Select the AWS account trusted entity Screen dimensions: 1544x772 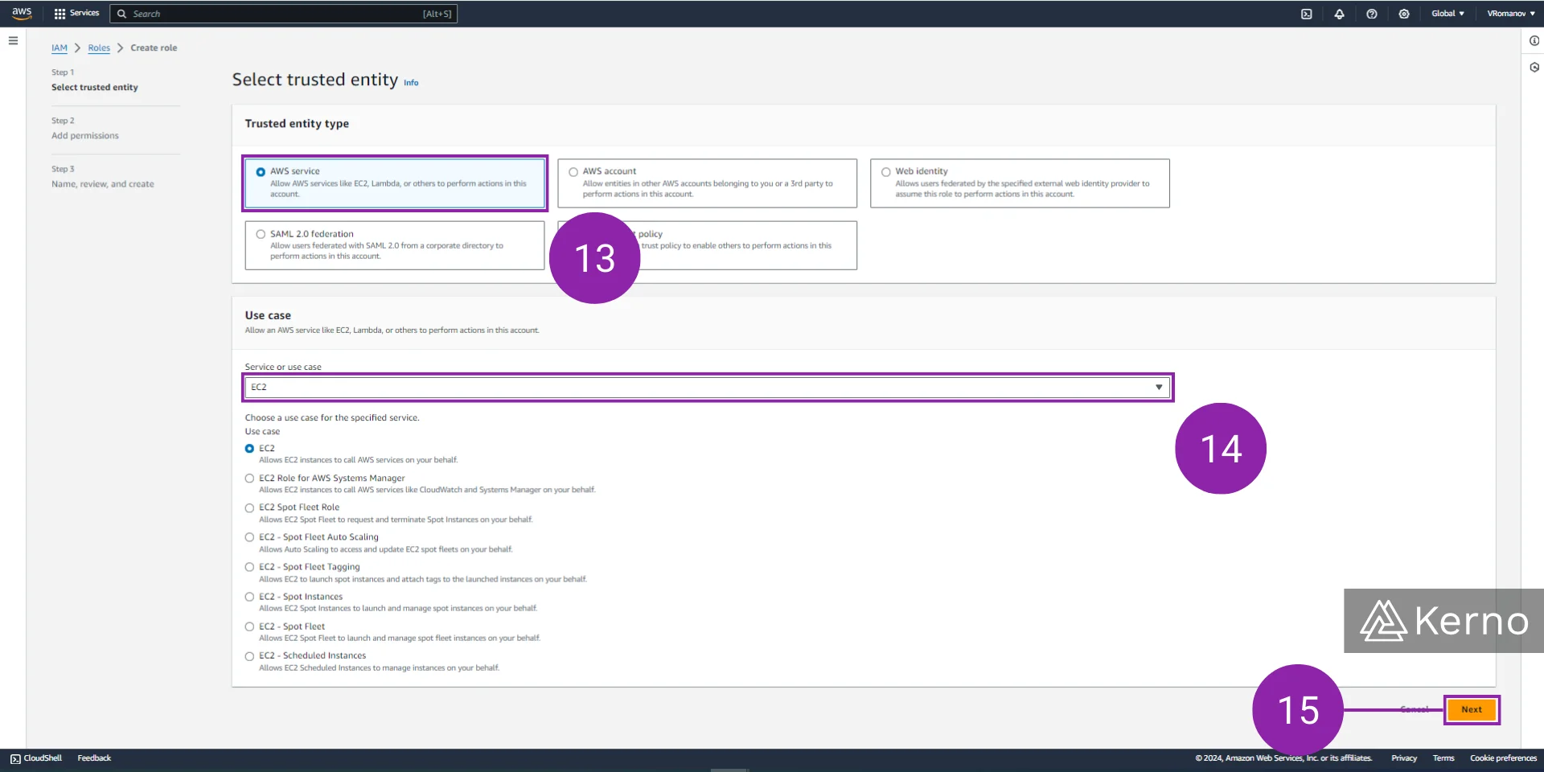707,183
